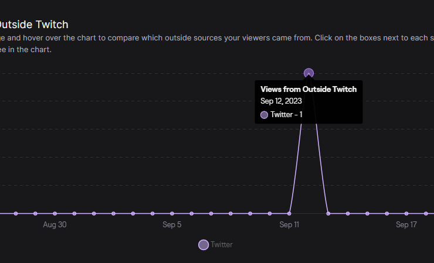Select the Sep 10 data point
The width and height of the screenshot is (434, 263).
pos(270,213)
